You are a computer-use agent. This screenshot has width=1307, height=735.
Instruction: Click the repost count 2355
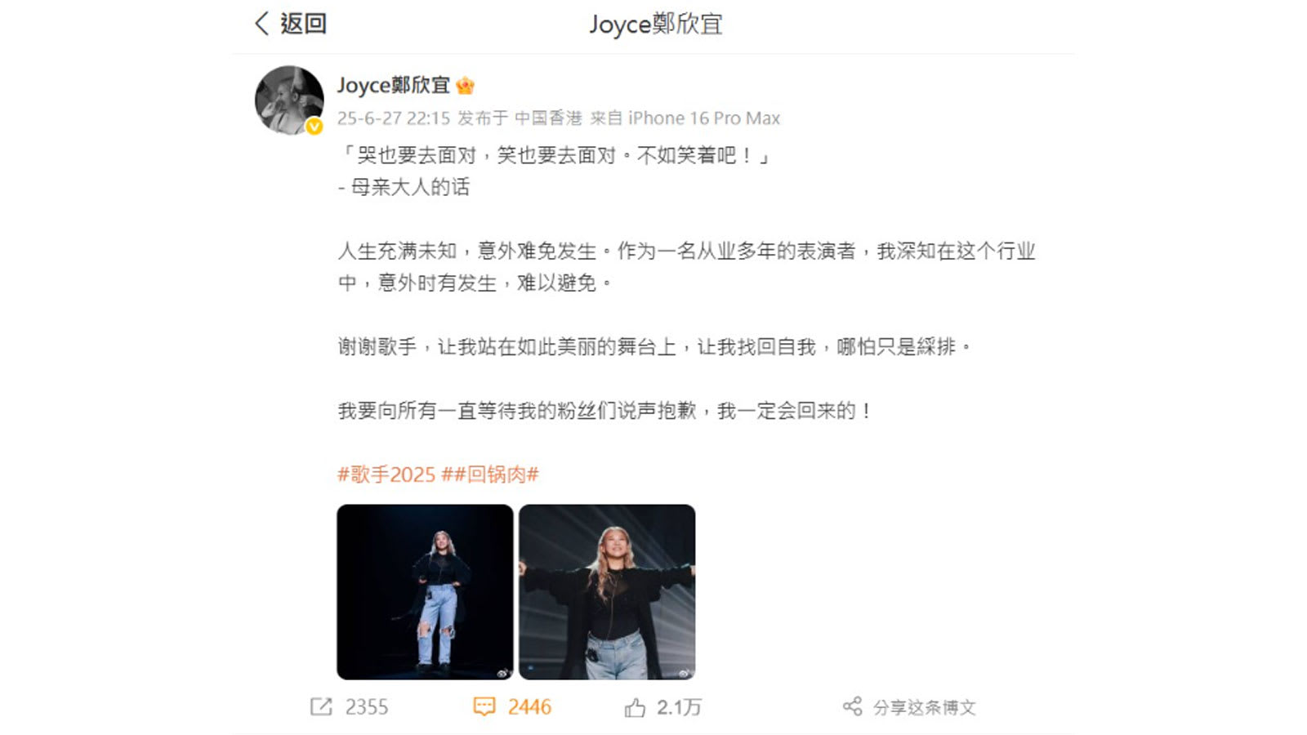367,707
